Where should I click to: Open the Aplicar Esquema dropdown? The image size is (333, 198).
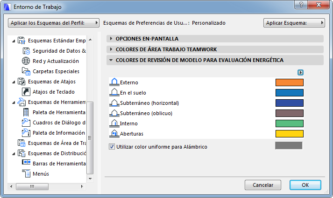coord(294,23)
